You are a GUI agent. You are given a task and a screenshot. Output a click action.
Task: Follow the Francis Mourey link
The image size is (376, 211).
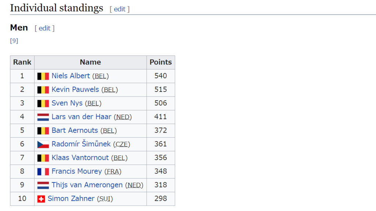tap(77, 171)
